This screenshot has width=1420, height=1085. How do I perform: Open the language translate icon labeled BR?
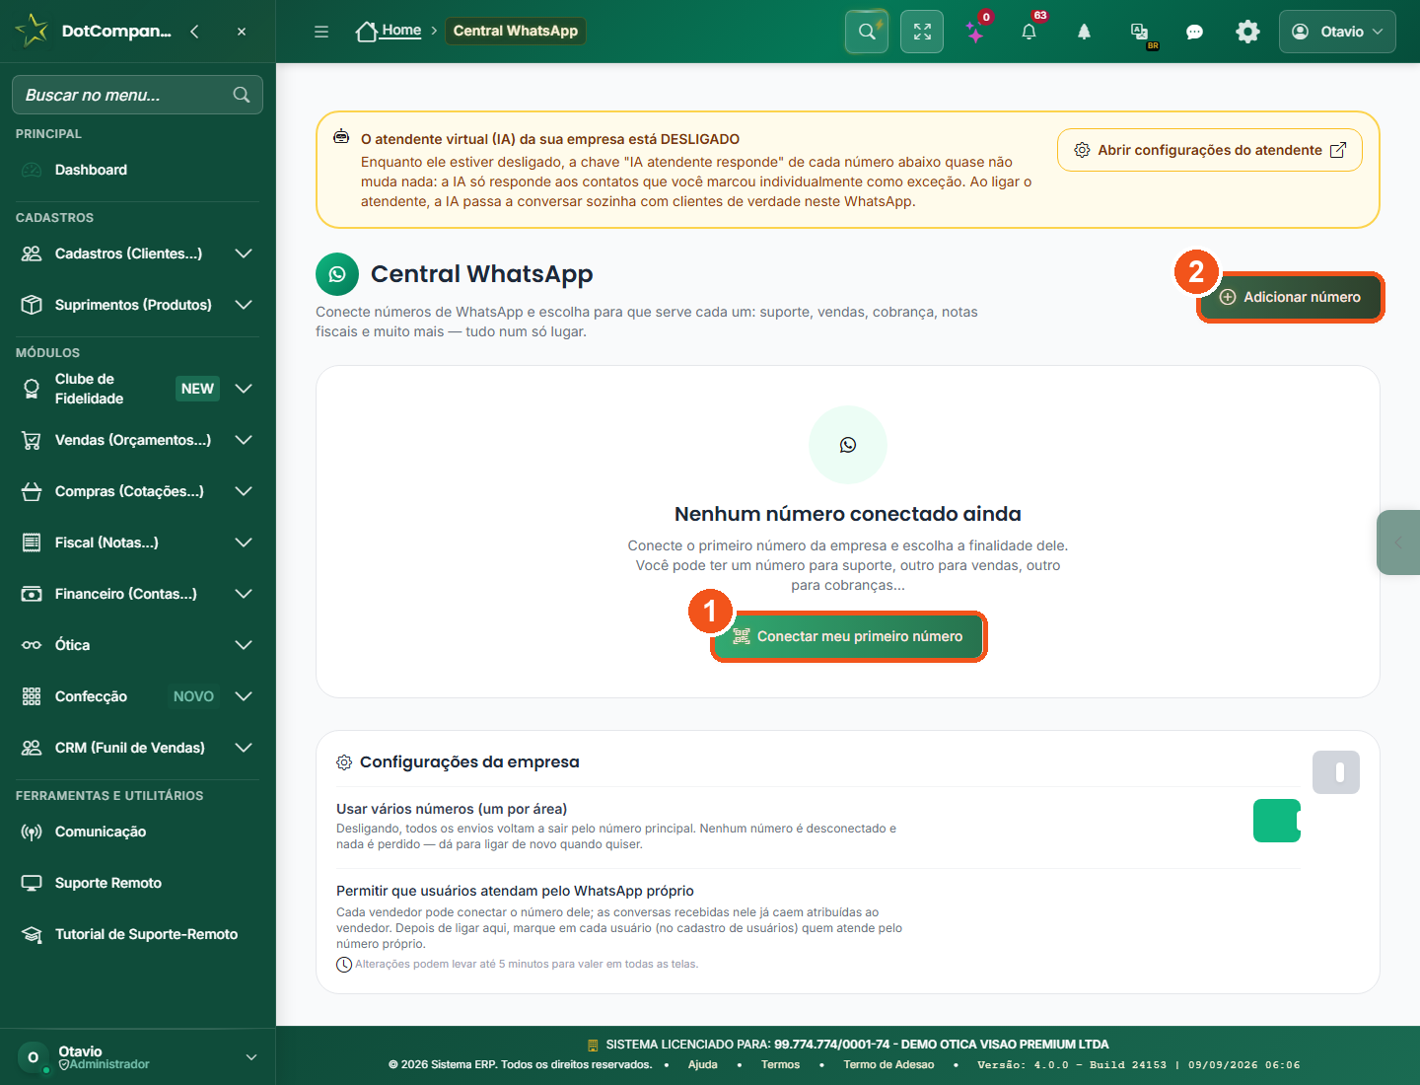pos(1140,33)
